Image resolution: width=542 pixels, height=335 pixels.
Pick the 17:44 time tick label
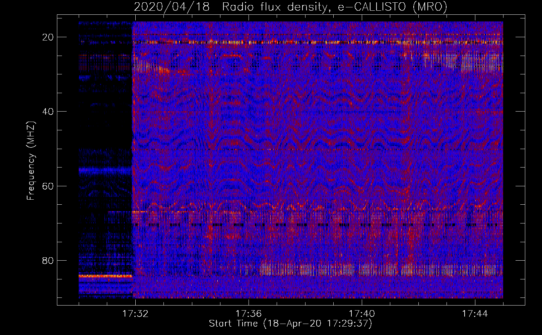tap(475, 314)
